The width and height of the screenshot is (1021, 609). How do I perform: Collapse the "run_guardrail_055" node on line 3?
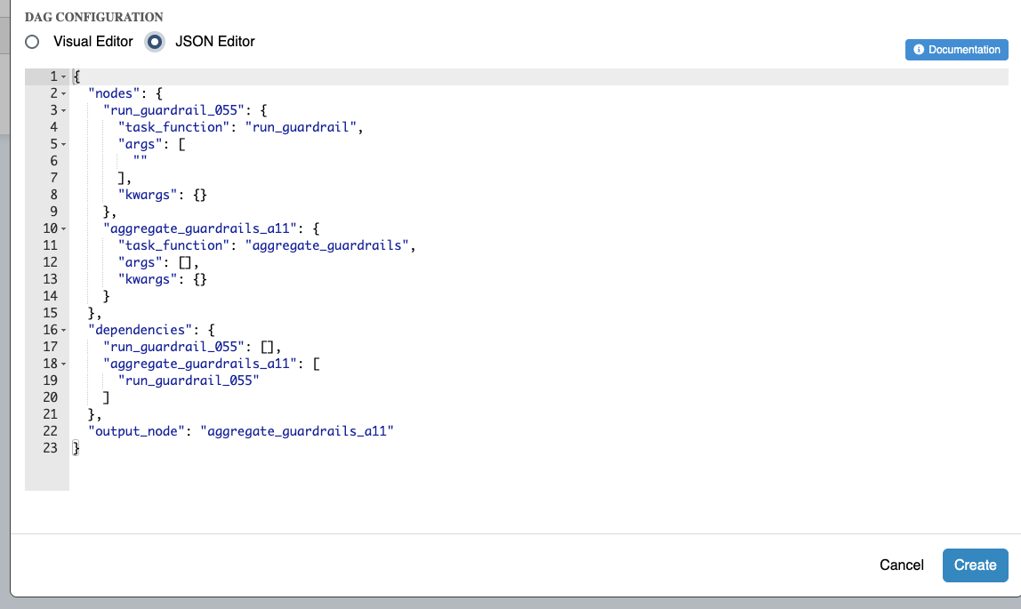tap(64, 110)
